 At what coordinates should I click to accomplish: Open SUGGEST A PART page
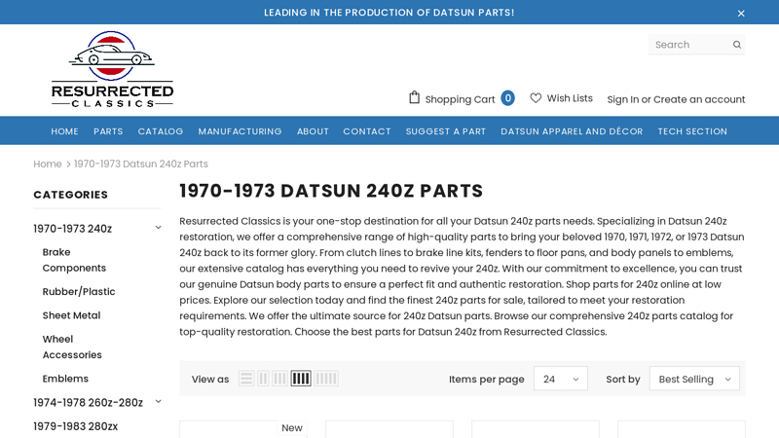(x=446, y=131)
